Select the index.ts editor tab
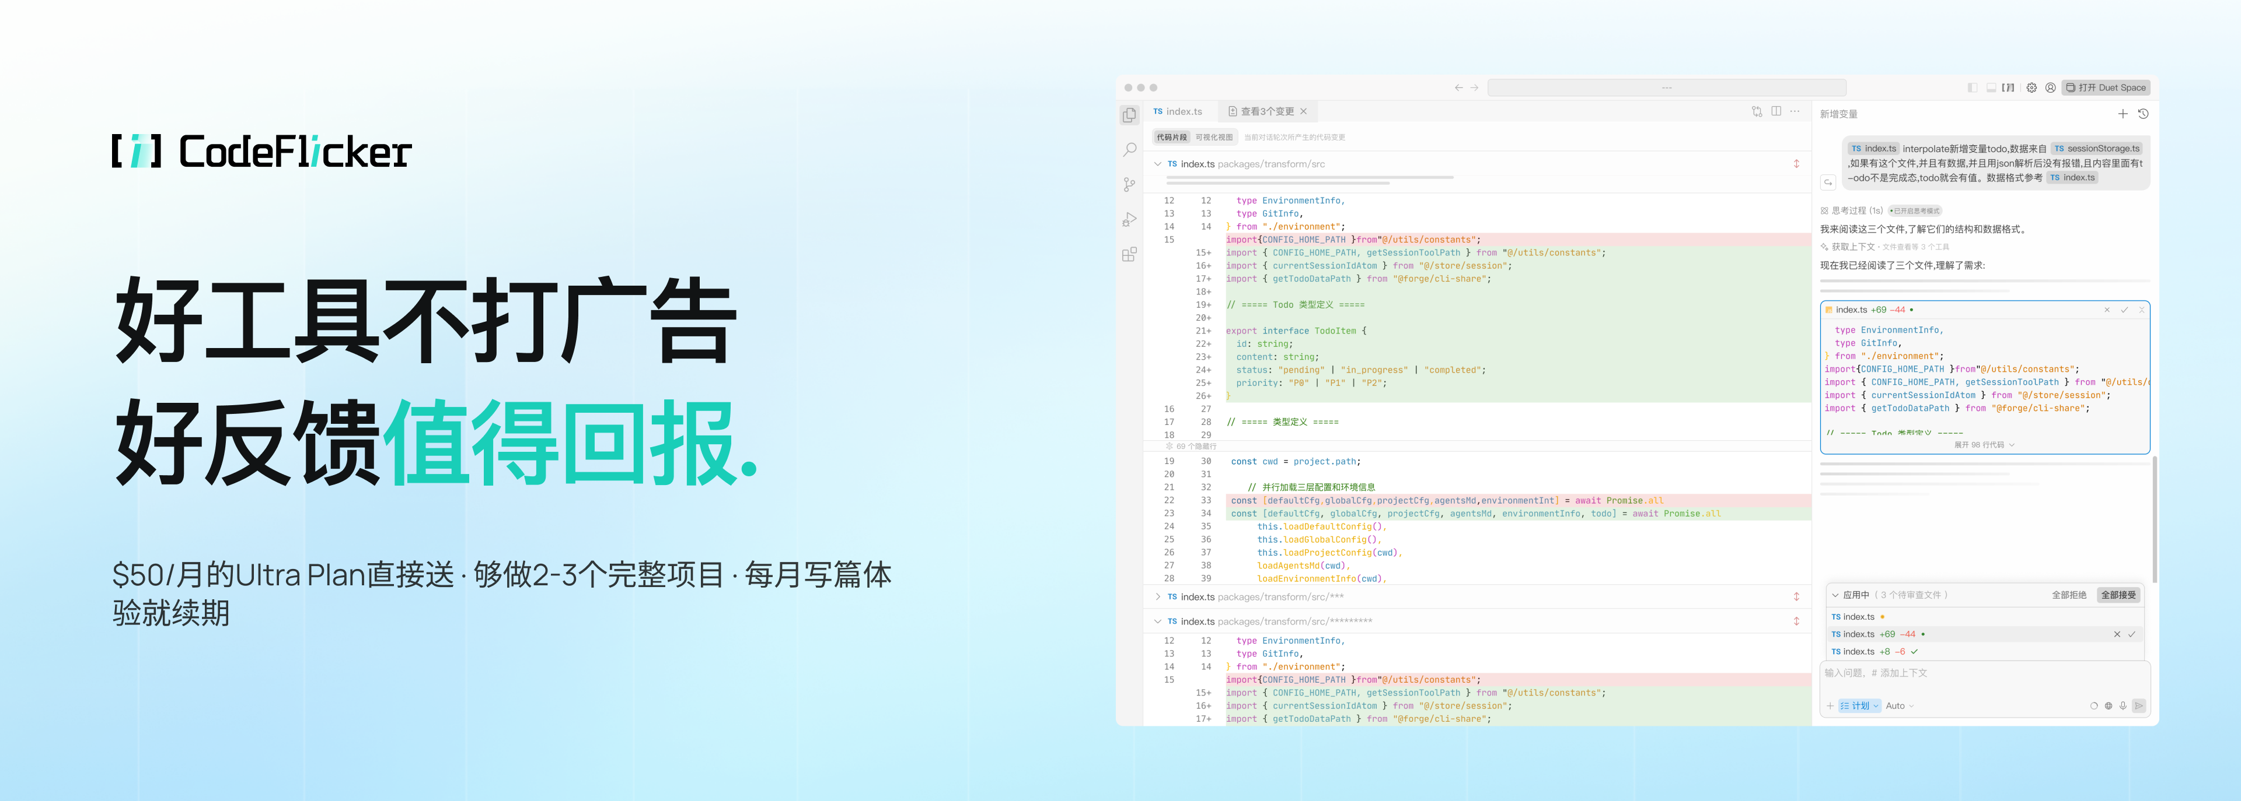Viewport: 2241px width, 801px height. coord(1179,111)
